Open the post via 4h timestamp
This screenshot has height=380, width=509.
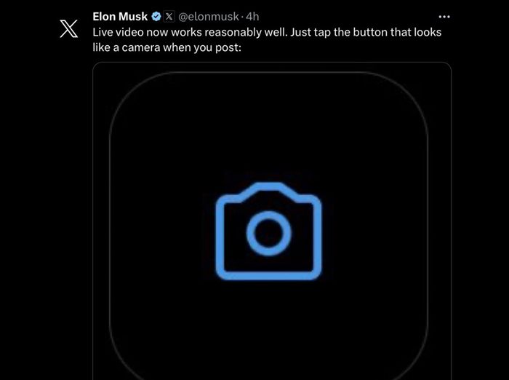click(252, 17)
